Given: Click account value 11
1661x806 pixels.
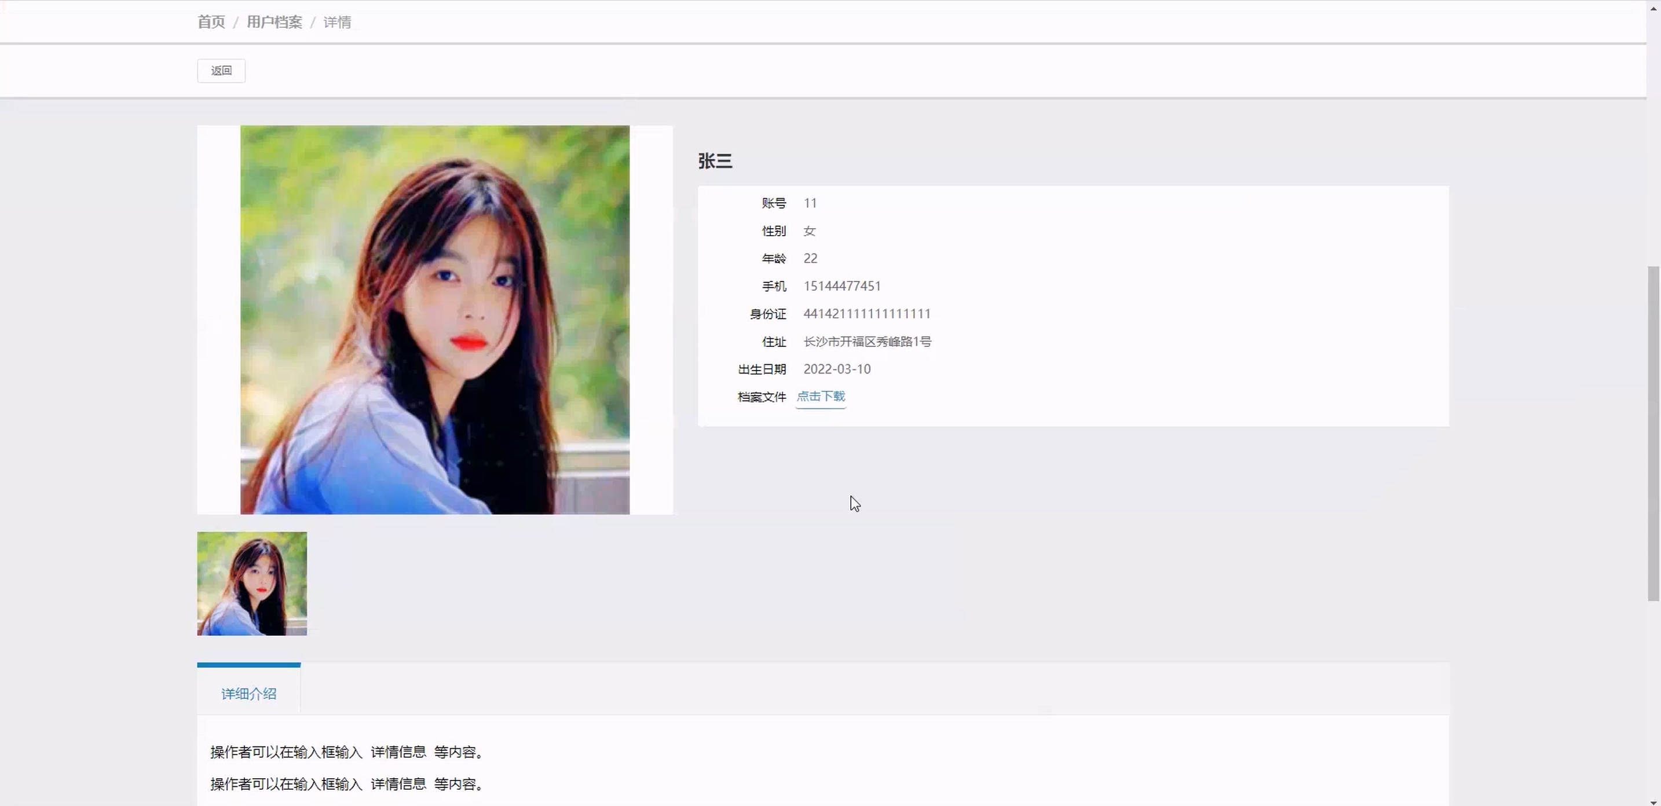Looking at the screenshot, I should click(810, 203).
